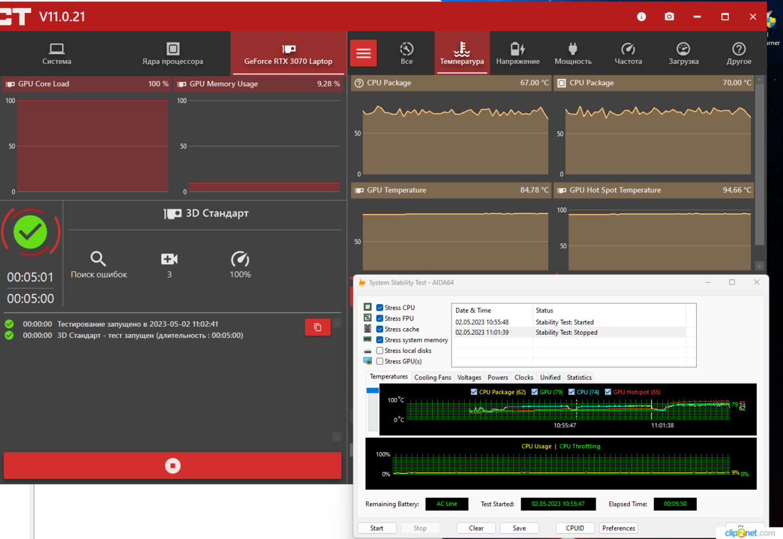The image size is (783, 539).
Task: Click the large green checkmark status icon
Action: [x=31, y=232]
